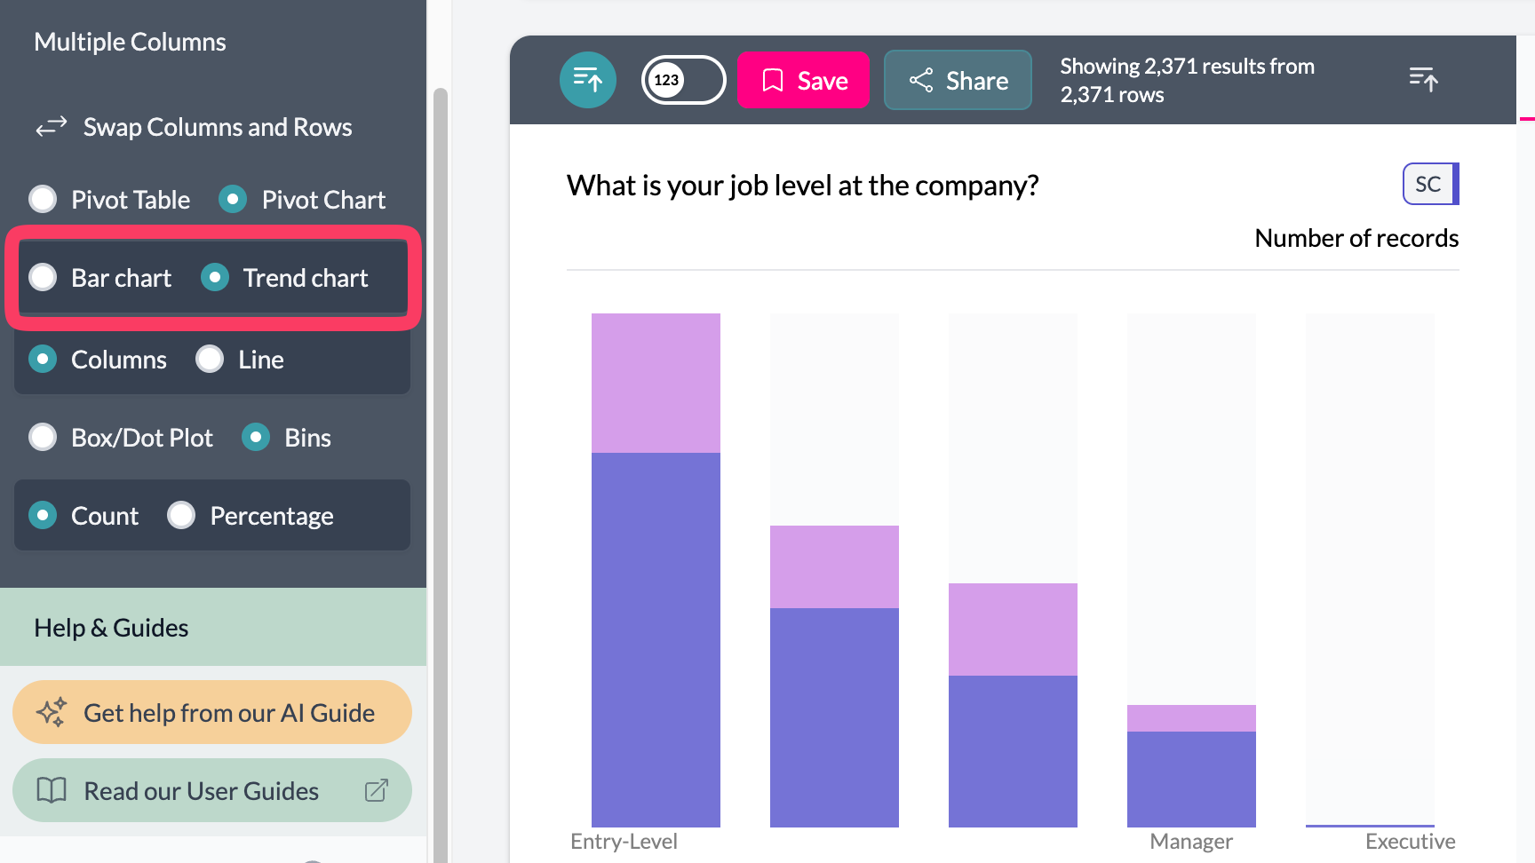Choose the Line chart style option
Image resolution: width=1535 pixels, height=863 pixels.
pyautogui.click(x=210, y=360)
